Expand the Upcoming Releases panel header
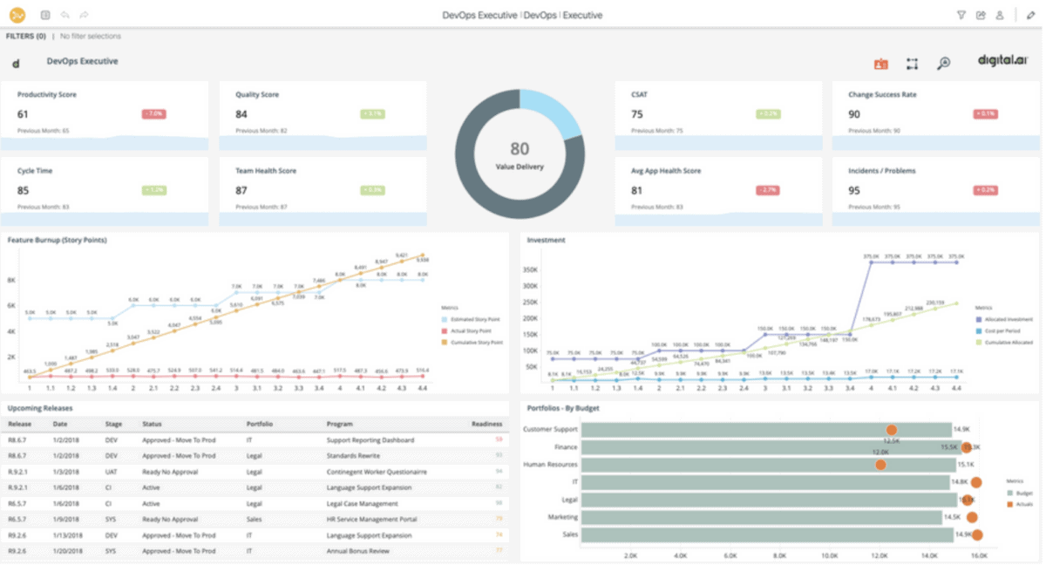 tap(42, 407)
